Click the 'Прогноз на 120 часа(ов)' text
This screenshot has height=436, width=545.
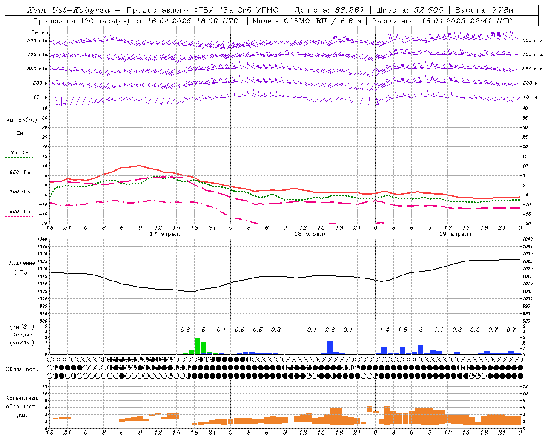82,21
